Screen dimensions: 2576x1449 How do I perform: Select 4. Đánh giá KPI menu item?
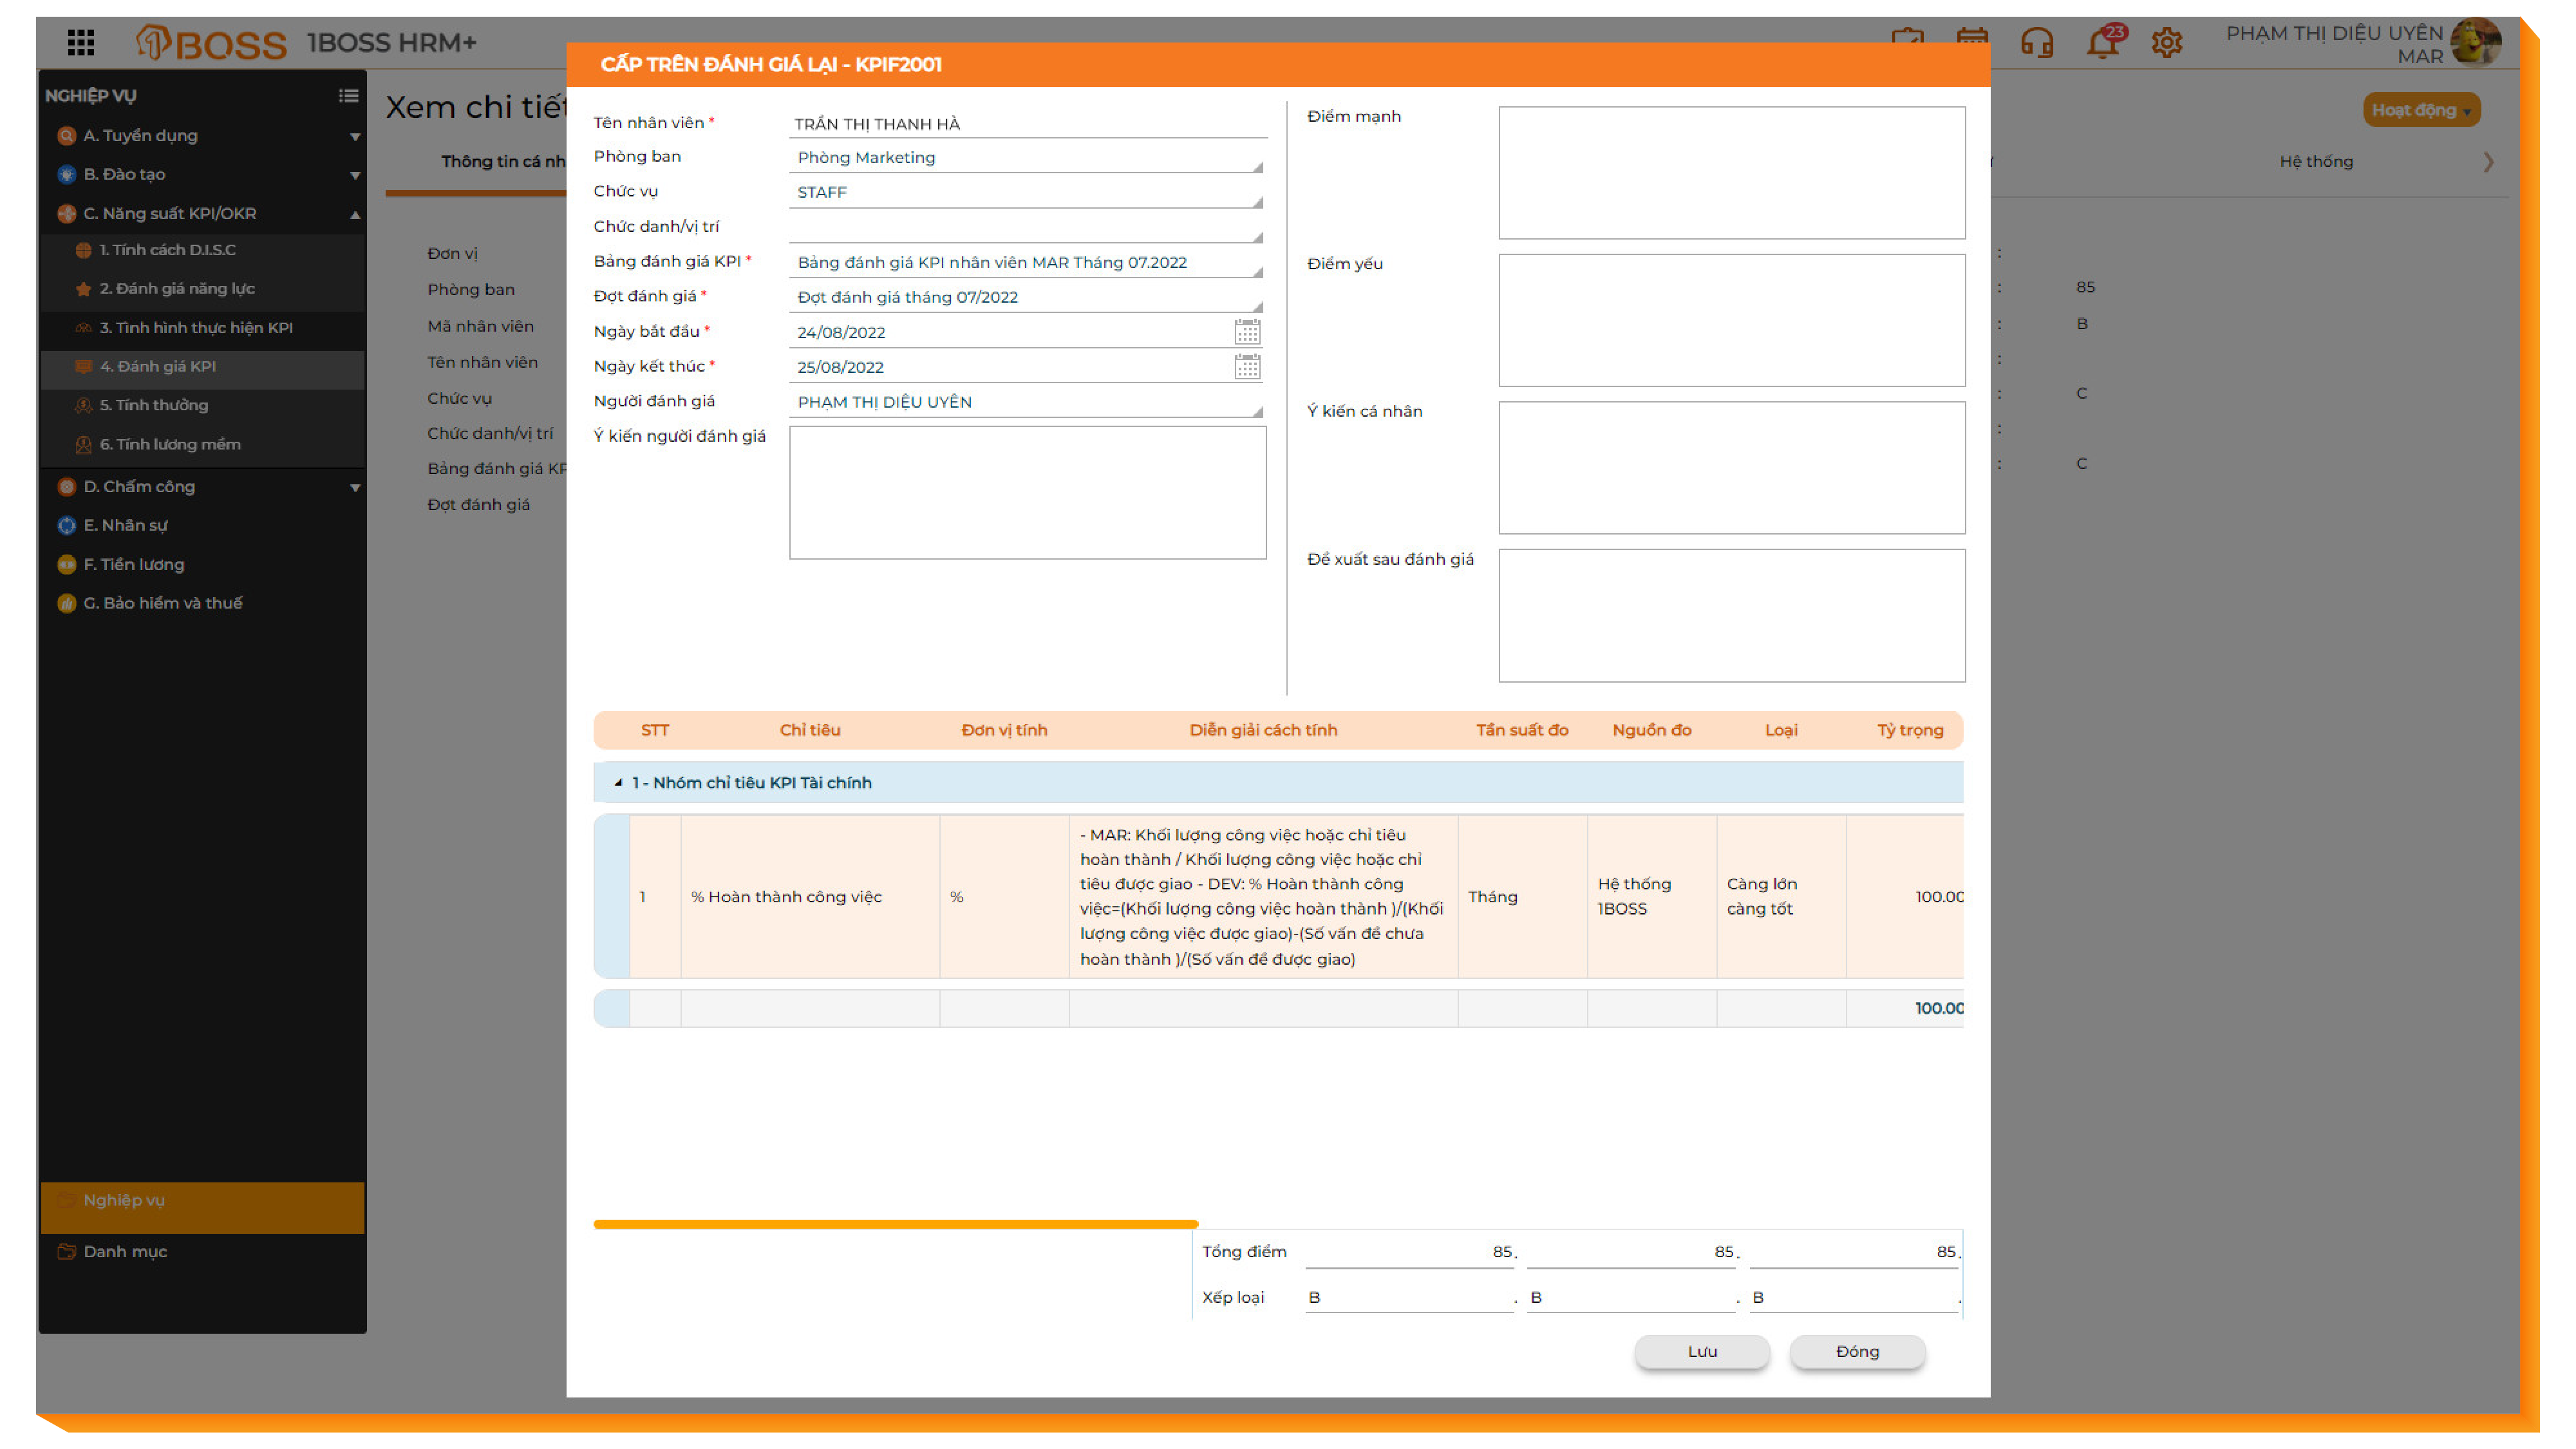tap(157, 367)
